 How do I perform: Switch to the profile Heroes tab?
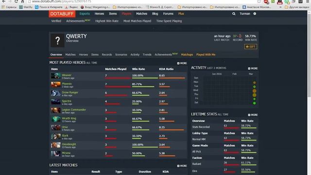[83, 54]
